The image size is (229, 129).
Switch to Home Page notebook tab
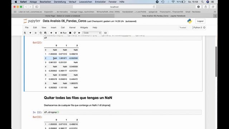click(63, 16)
